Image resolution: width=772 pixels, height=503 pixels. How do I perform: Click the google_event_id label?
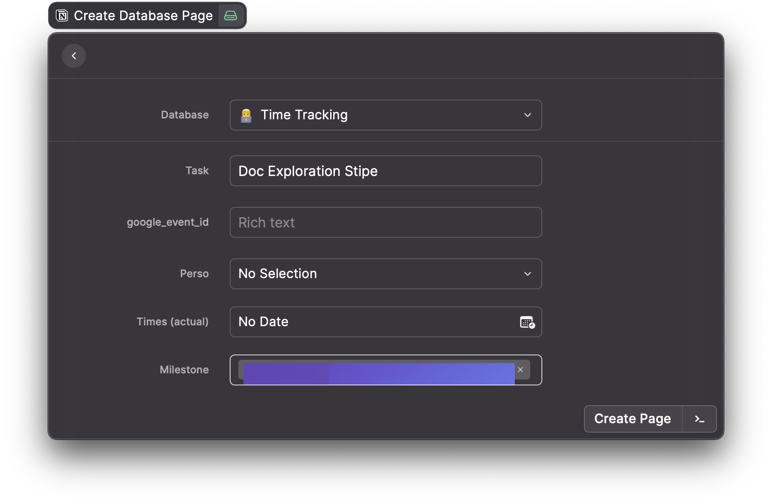[x=168, y=222]
